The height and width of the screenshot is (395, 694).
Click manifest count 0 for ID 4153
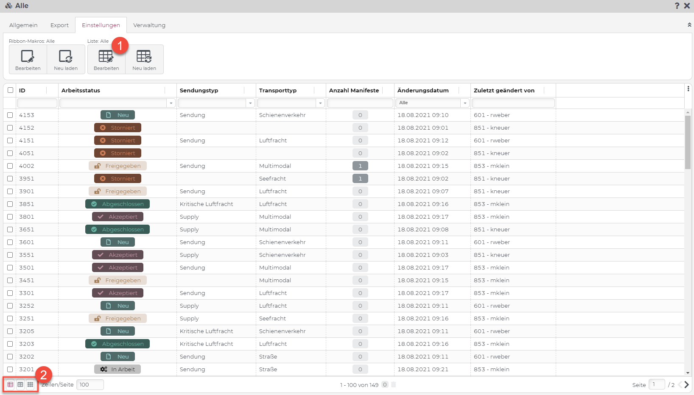[360, 115]
